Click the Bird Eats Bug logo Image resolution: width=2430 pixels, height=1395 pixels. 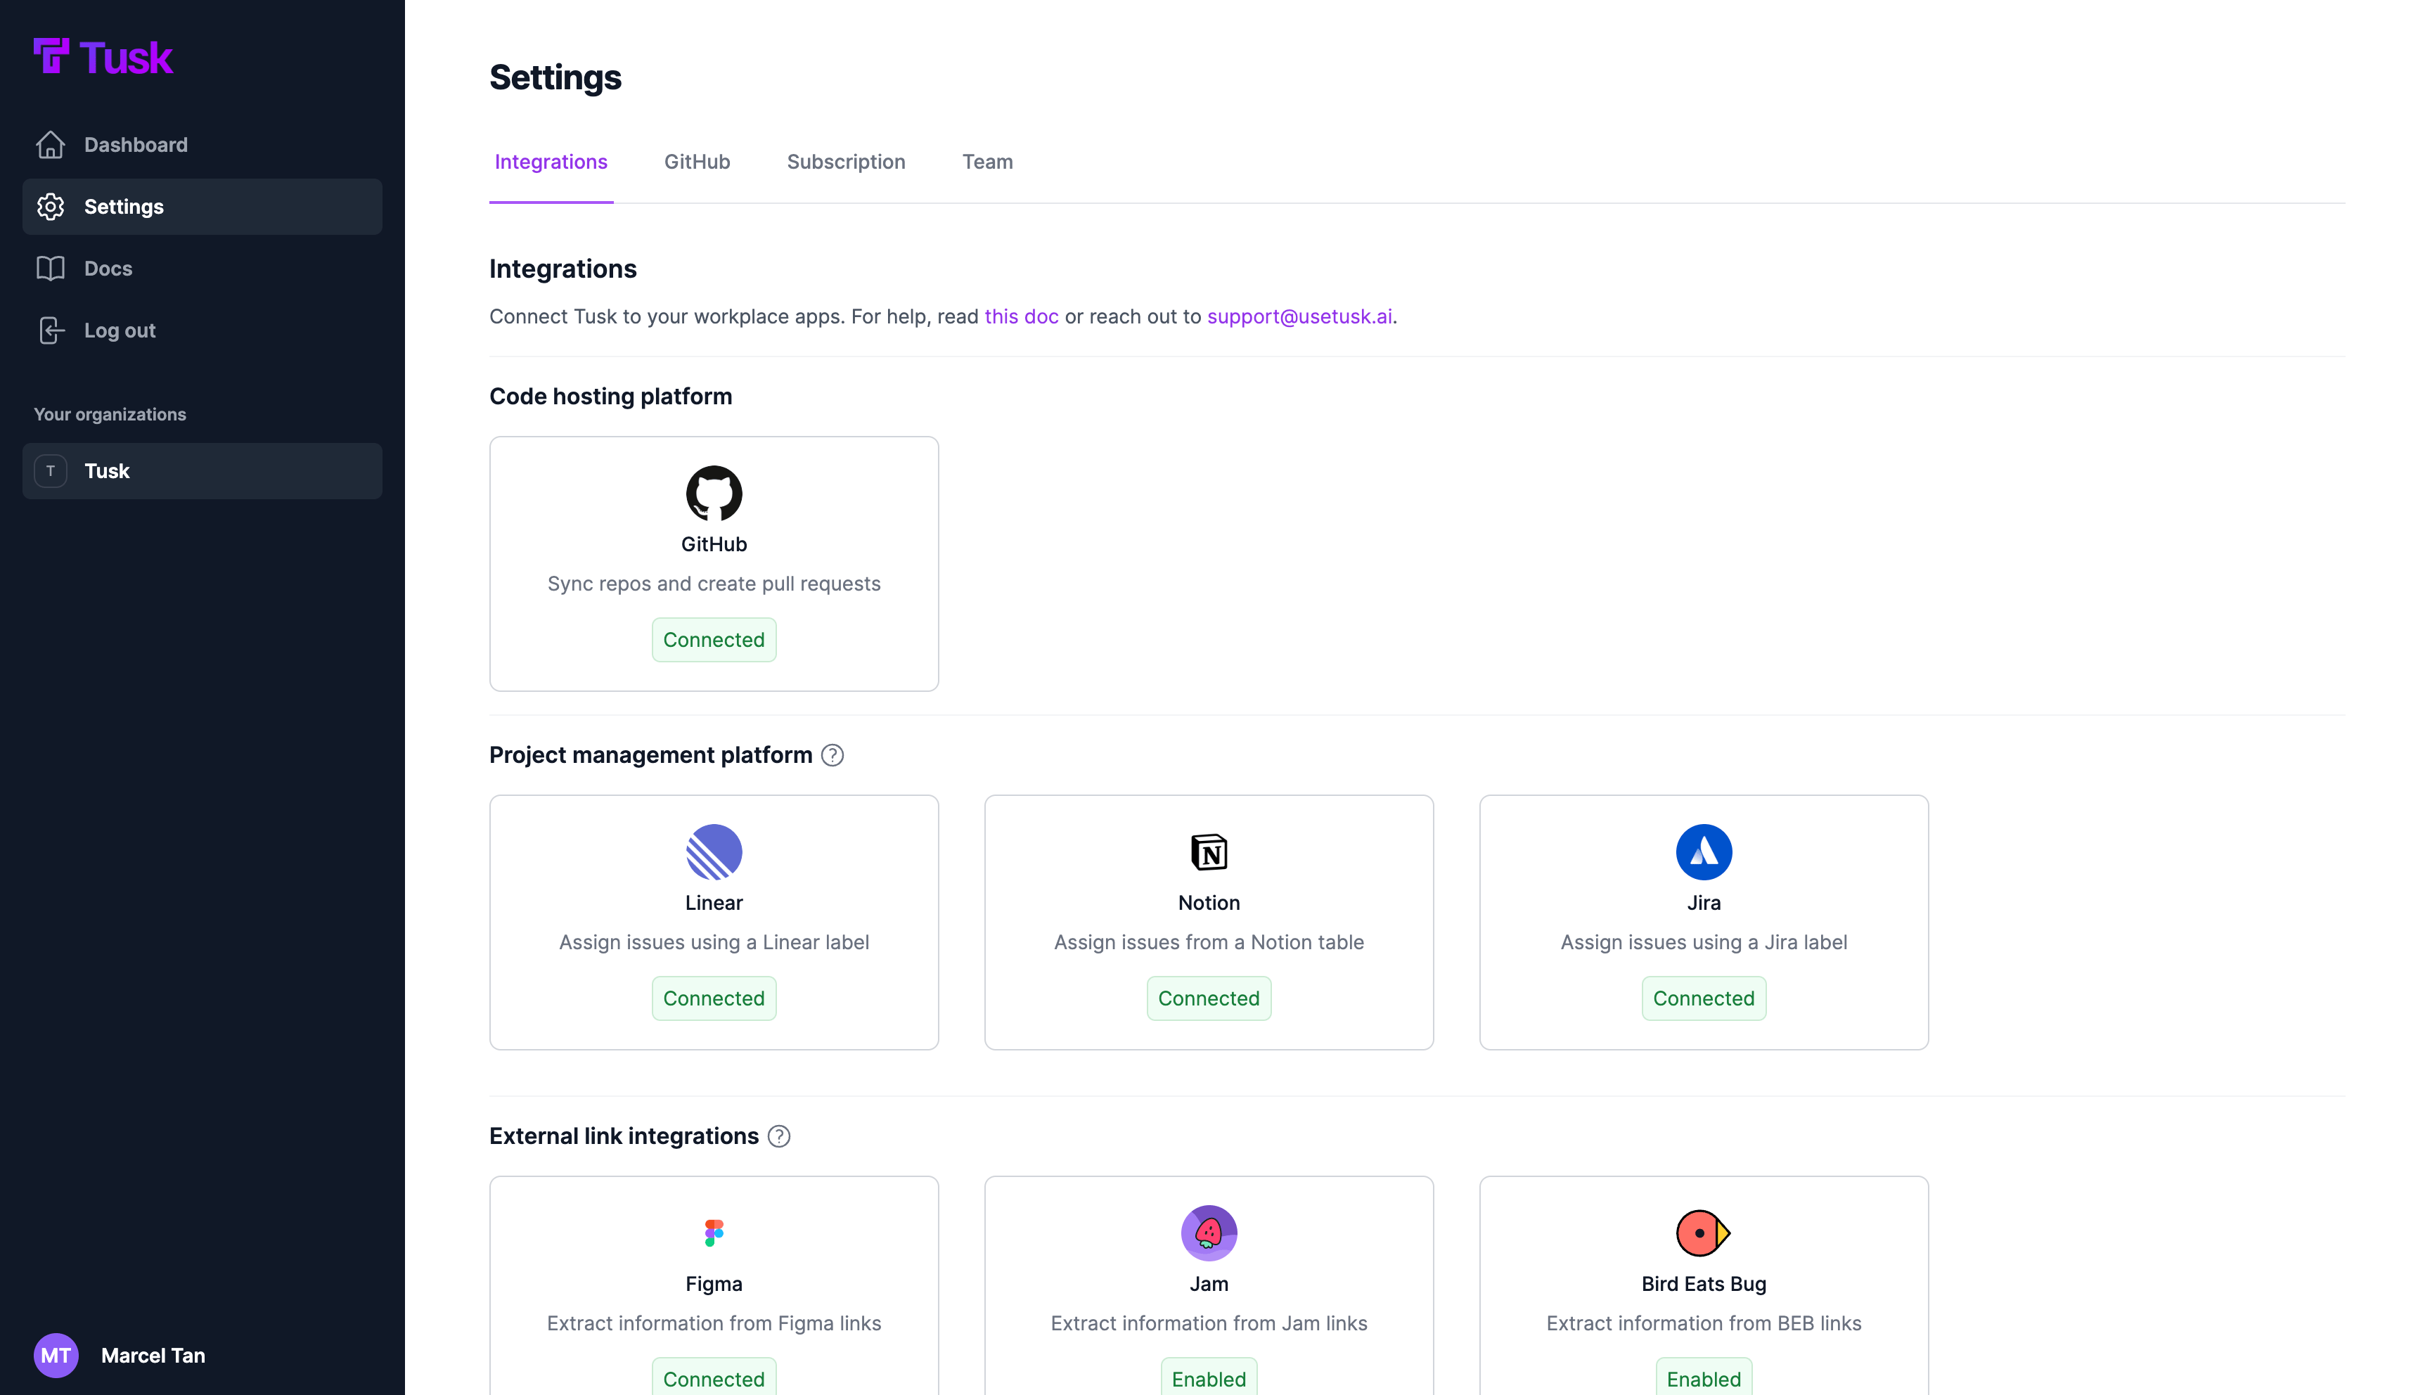point(1704,1233)
